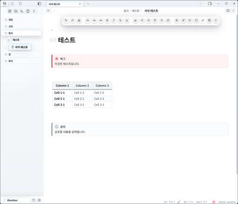Click the 테스트 heading text
The image size is (238, 204).
[x=66, y=40]
